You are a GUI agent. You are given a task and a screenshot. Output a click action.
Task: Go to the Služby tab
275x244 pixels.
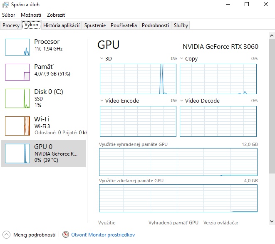181,25
